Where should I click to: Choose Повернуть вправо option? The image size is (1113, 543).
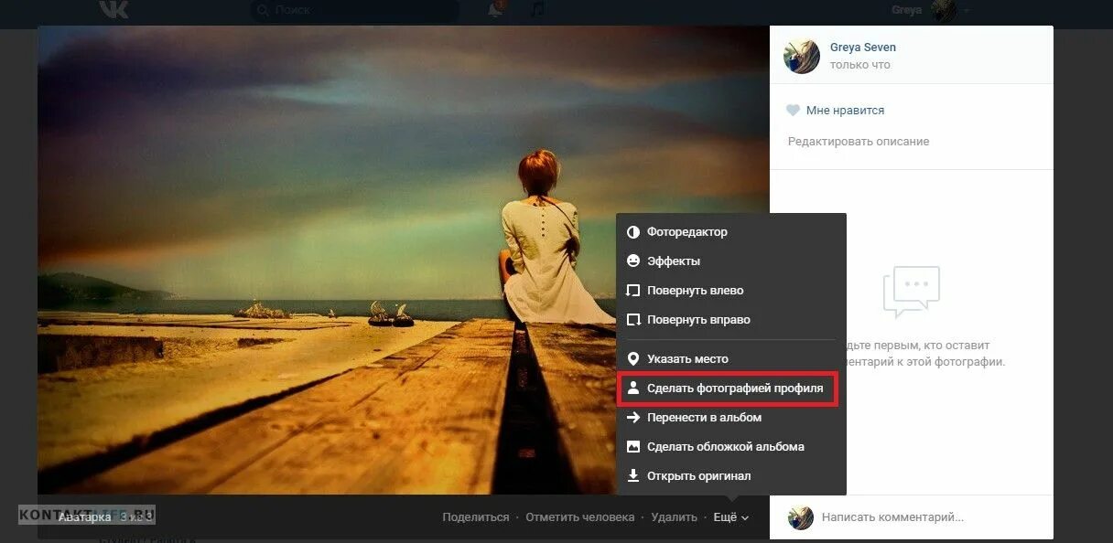[x=730, y=320]
